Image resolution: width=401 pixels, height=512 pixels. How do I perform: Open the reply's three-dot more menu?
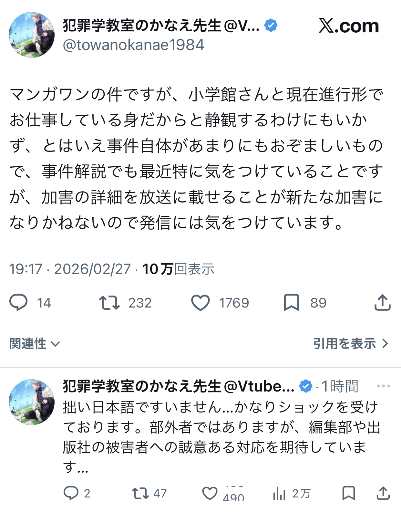pos(383,386)
